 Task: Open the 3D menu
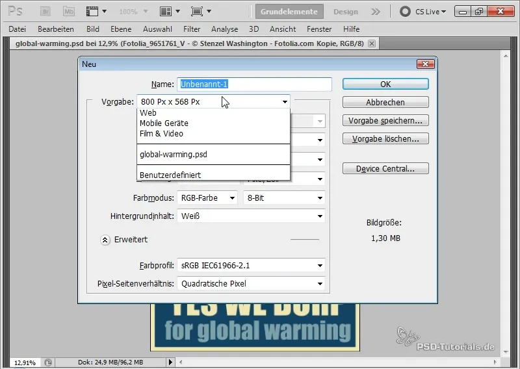click(x=253, y=29)
